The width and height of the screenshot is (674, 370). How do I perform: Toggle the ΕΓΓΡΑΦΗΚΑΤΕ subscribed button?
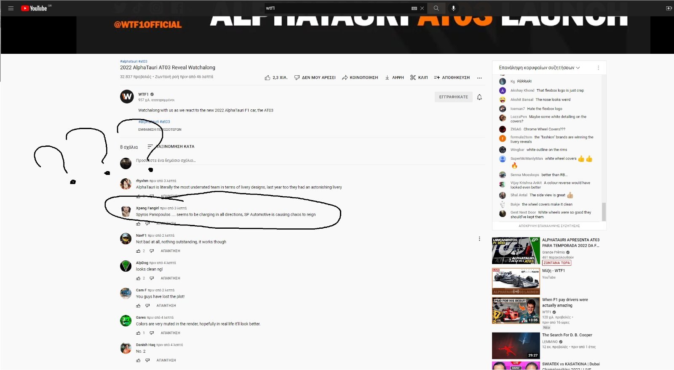[x=453, y=97]
